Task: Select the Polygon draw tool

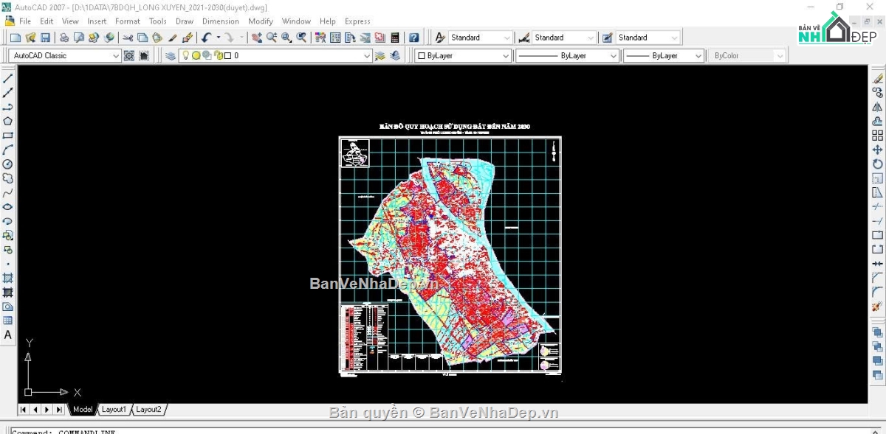Action: (7, 122)
